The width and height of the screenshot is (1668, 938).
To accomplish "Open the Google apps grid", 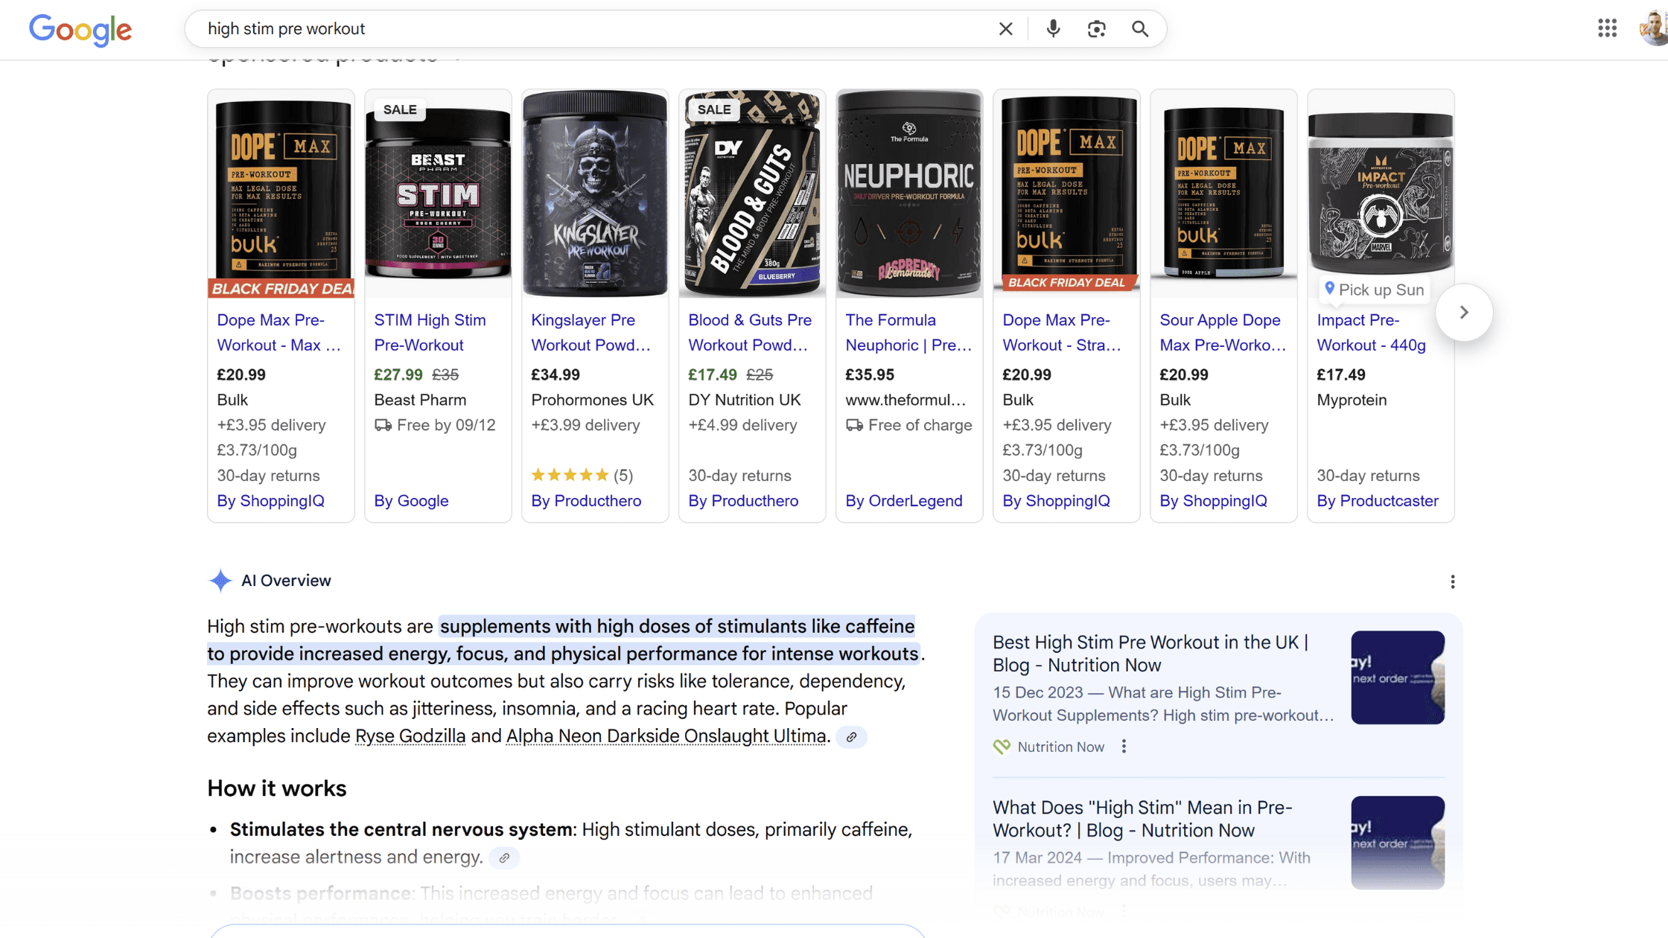I will click(1607, 28).
